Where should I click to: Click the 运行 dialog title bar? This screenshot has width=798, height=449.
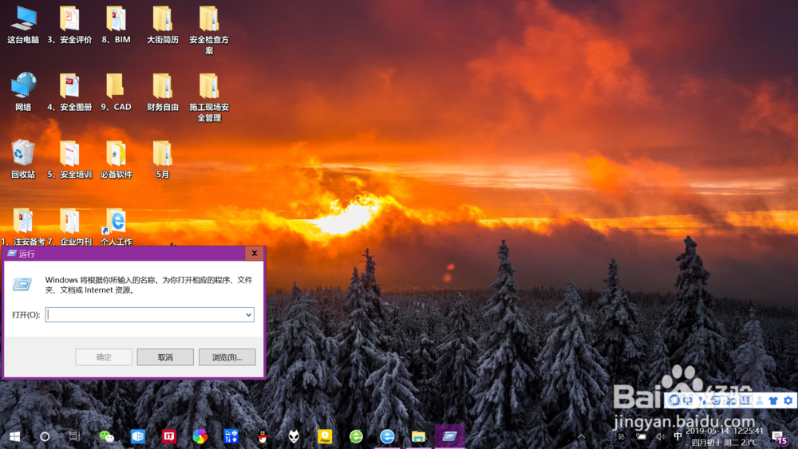tap(124, 254)
